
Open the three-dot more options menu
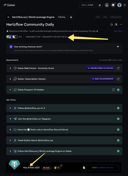pos(121,24)
